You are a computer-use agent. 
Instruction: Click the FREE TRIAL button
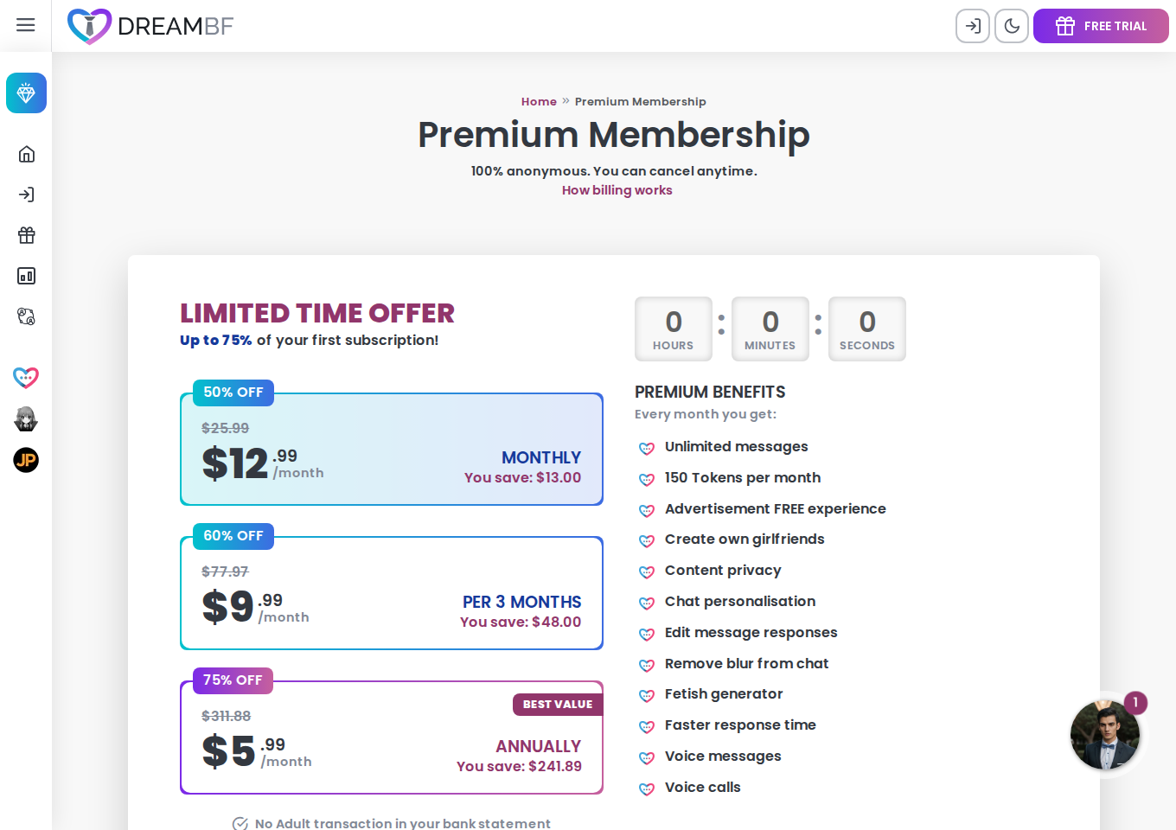click(x=1101, y=26)
